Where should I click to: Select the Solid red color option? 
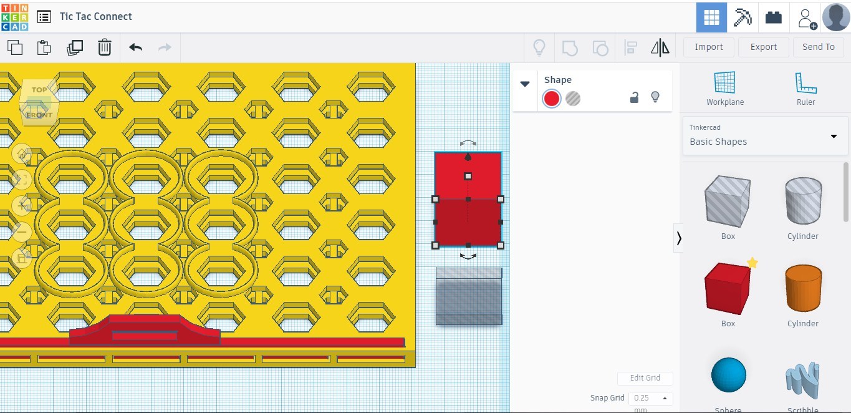coord(551,99)
